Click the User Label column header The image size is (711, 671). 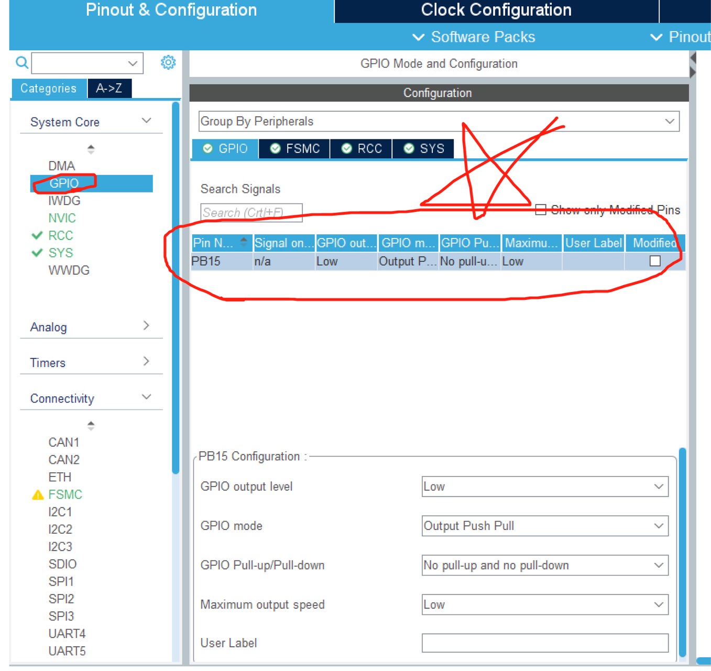[x=594, y=243]
